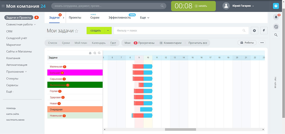
Task: Click the print icon above task list
Action: tap(90, 53)
